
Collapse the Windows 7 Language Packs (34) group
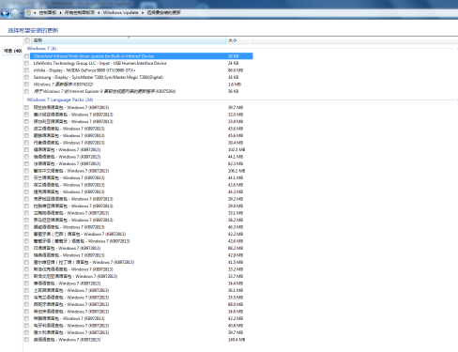(x=60, y=99)
